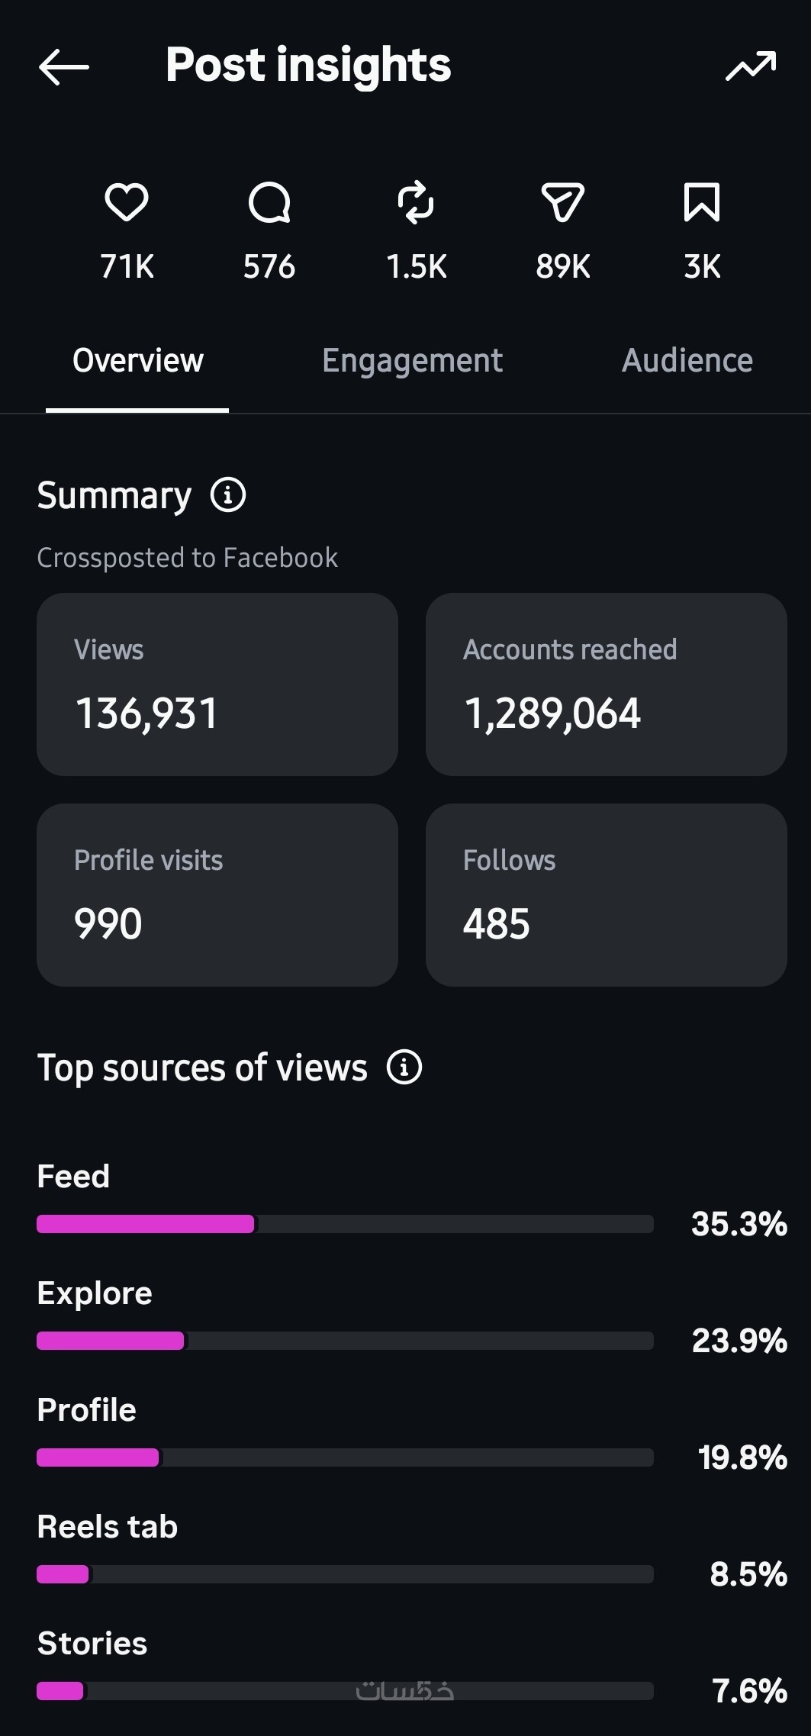Open the Profile visits card
This screenshot has height=1736, width=811.
tap(217, 895)
